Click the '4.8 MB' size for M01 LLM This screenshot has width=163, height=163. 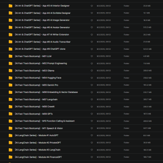[146, 56]
